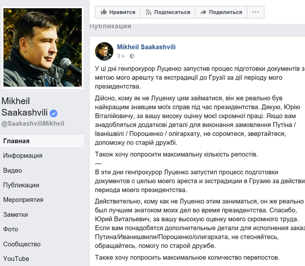Screen dimensions: 305x266
Task: Click the small post author avatar
Action: [104, 51]
